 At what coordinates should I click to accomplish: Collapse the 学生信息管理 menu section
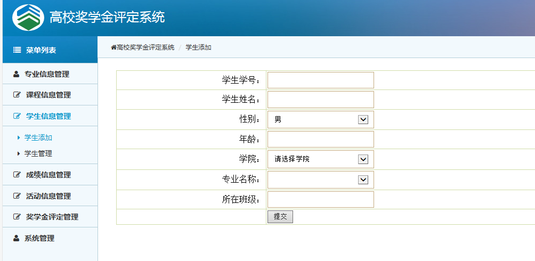pos(48,116)
